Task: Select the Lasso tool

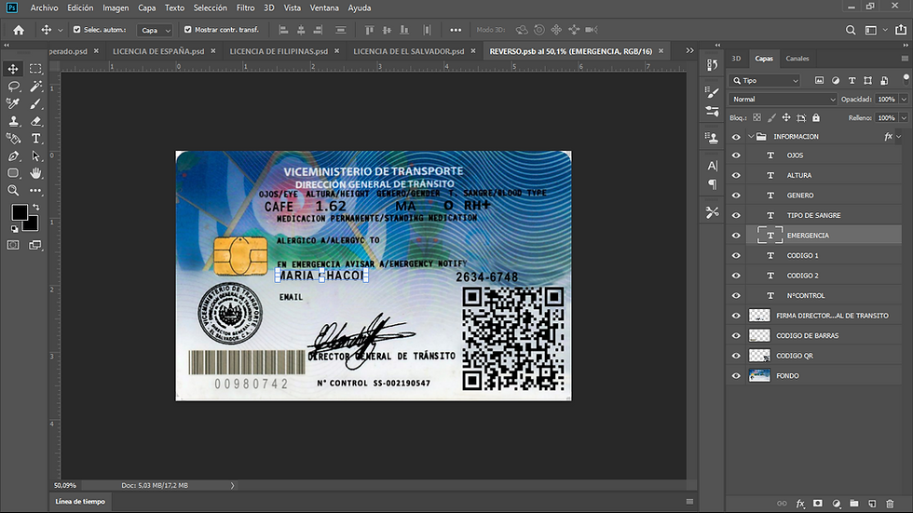Action: point(13,86)
